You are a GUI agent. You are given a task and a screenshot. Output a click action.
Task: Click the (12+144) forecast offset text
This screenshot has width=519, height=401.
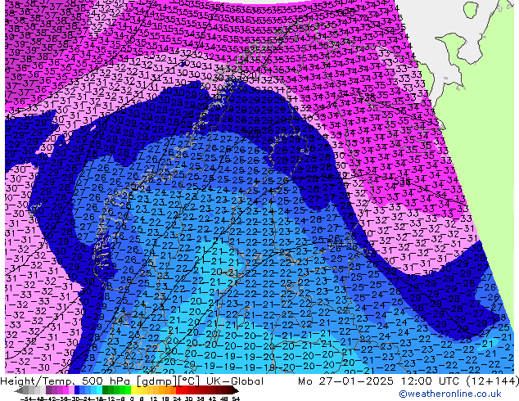492,381
